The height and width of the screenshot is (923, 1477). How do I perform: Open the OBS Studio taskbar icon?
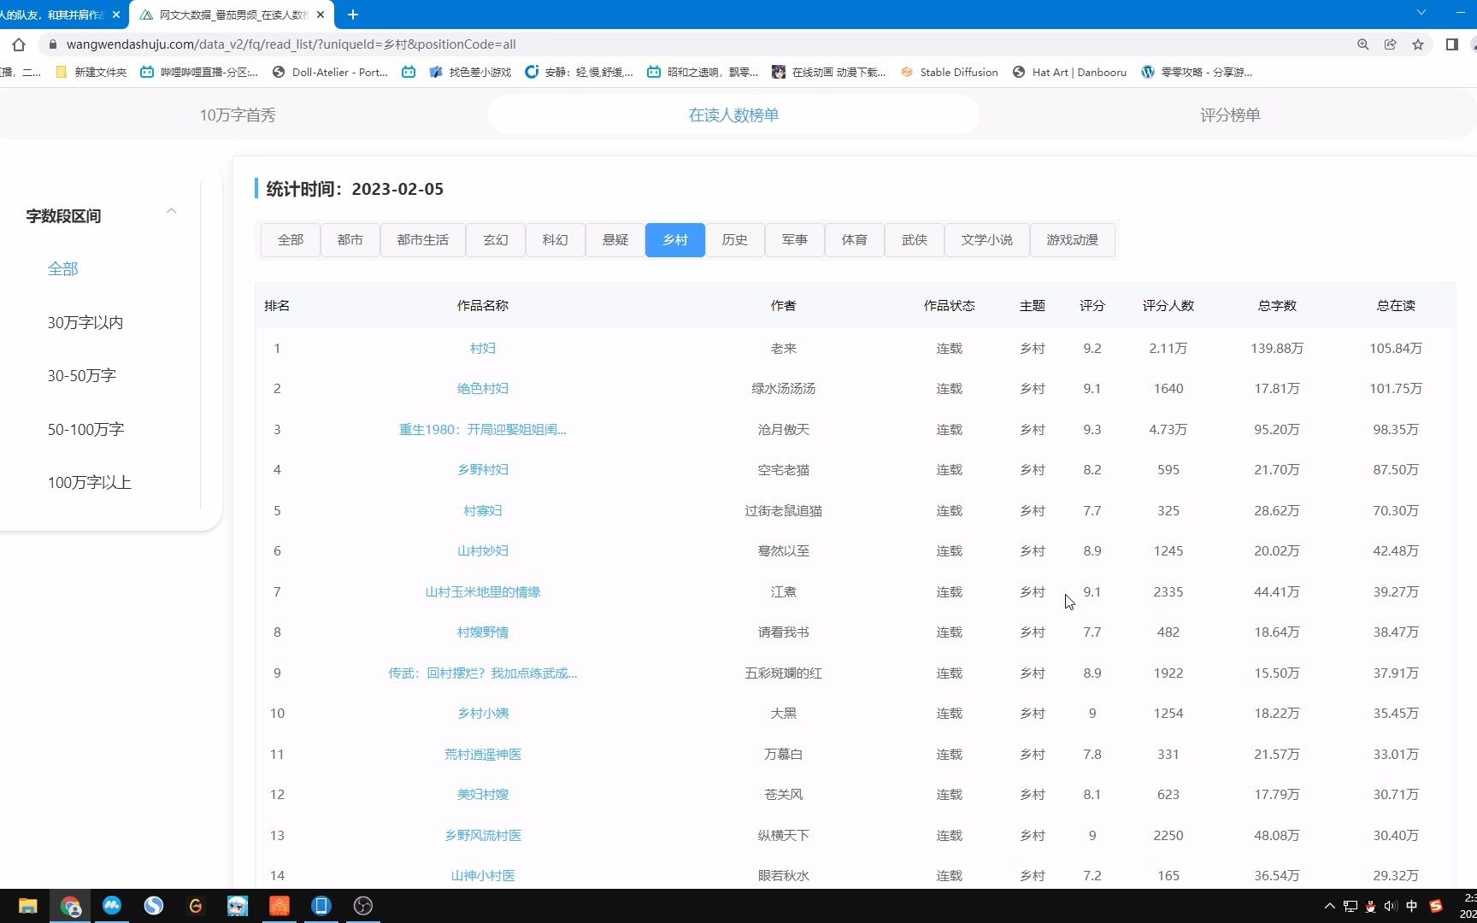(363, 906)
